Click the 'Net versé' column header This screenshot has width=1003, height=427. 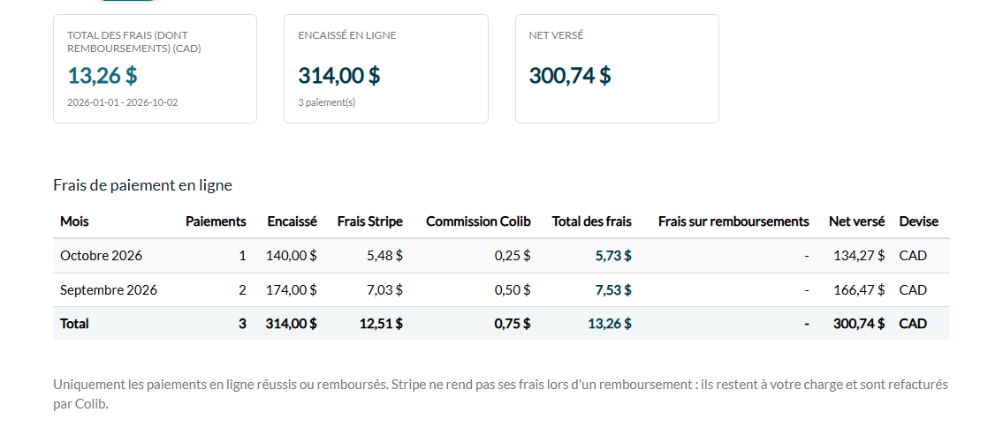(x=857, y=221)
